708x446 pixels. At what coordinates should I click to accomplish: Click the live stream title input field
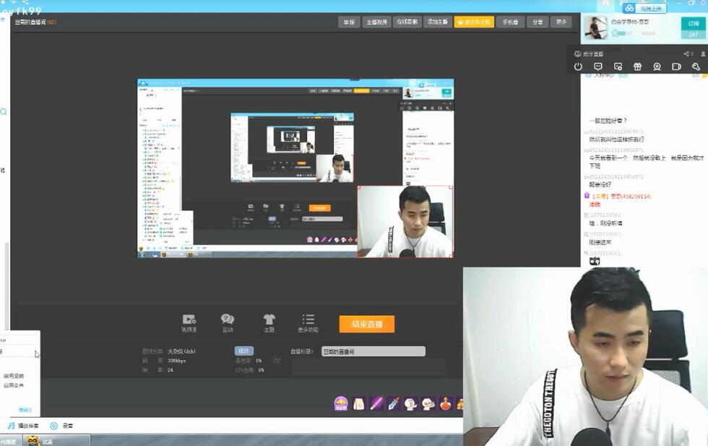click(x=373, y=351)
